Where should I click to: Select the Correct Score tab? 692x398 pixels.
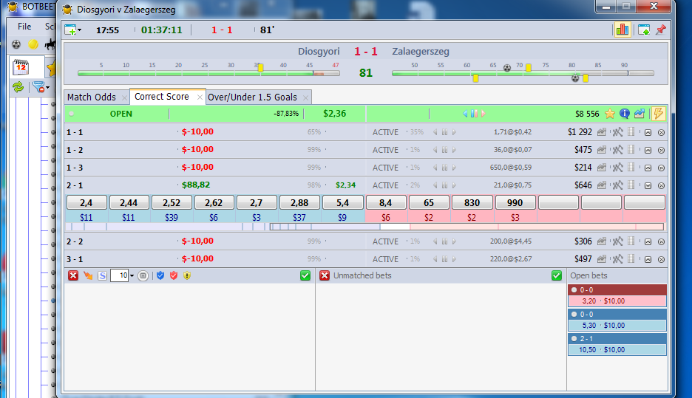coord(161,97)
